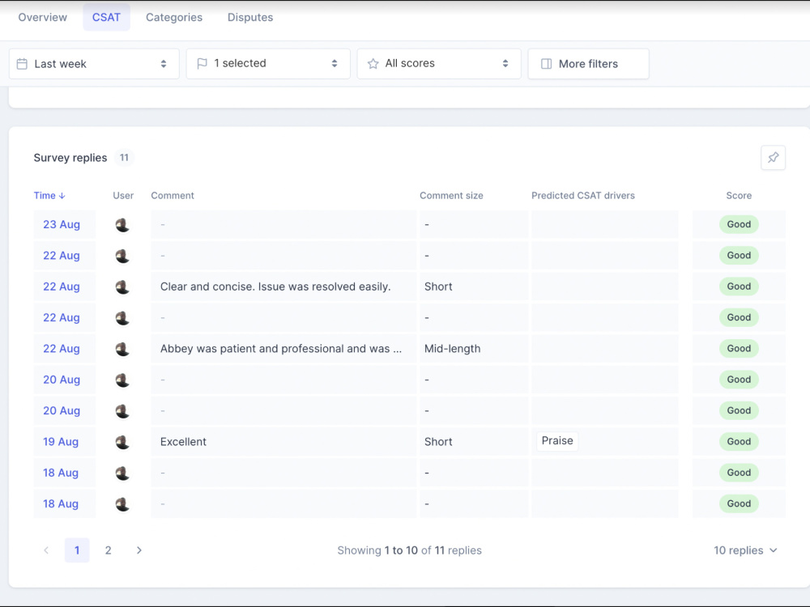
Task: Click the panel icon in More filters
Action: (x=546, y=63)
